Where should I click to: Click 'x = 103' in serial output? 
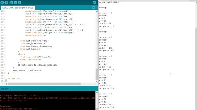coord(103,42)
